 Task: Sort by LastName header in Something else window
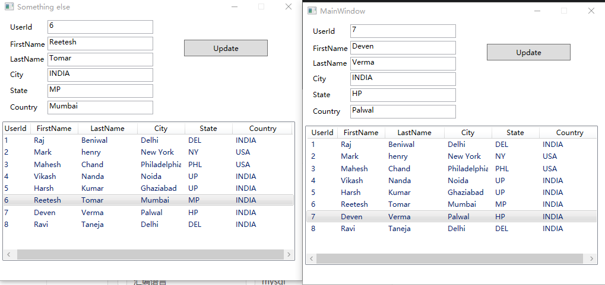(x=107, y=129)
